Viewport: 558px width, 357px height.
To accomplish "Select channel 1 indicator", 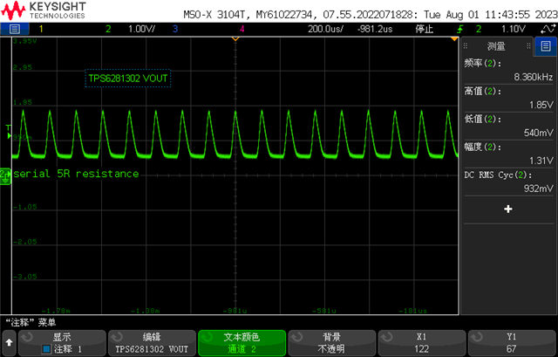I will pos(41,29).
